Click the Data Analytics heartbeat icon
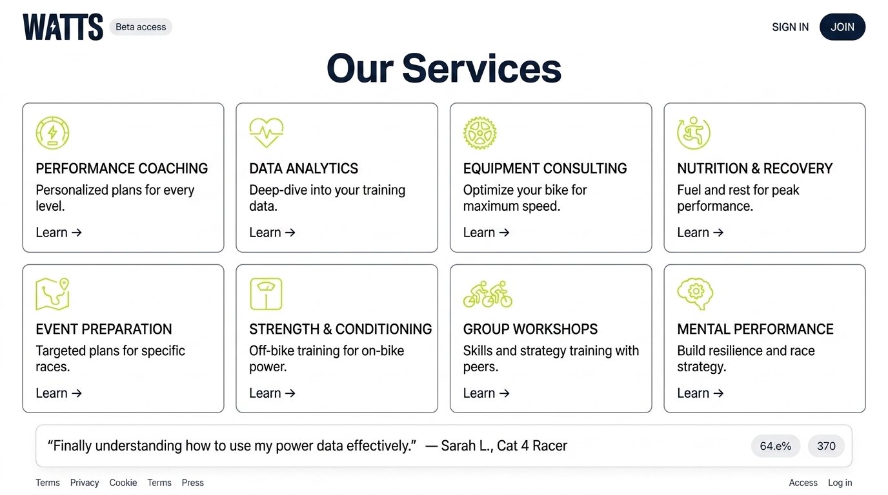Screen dimensions: 888x495 coord(266,133)
